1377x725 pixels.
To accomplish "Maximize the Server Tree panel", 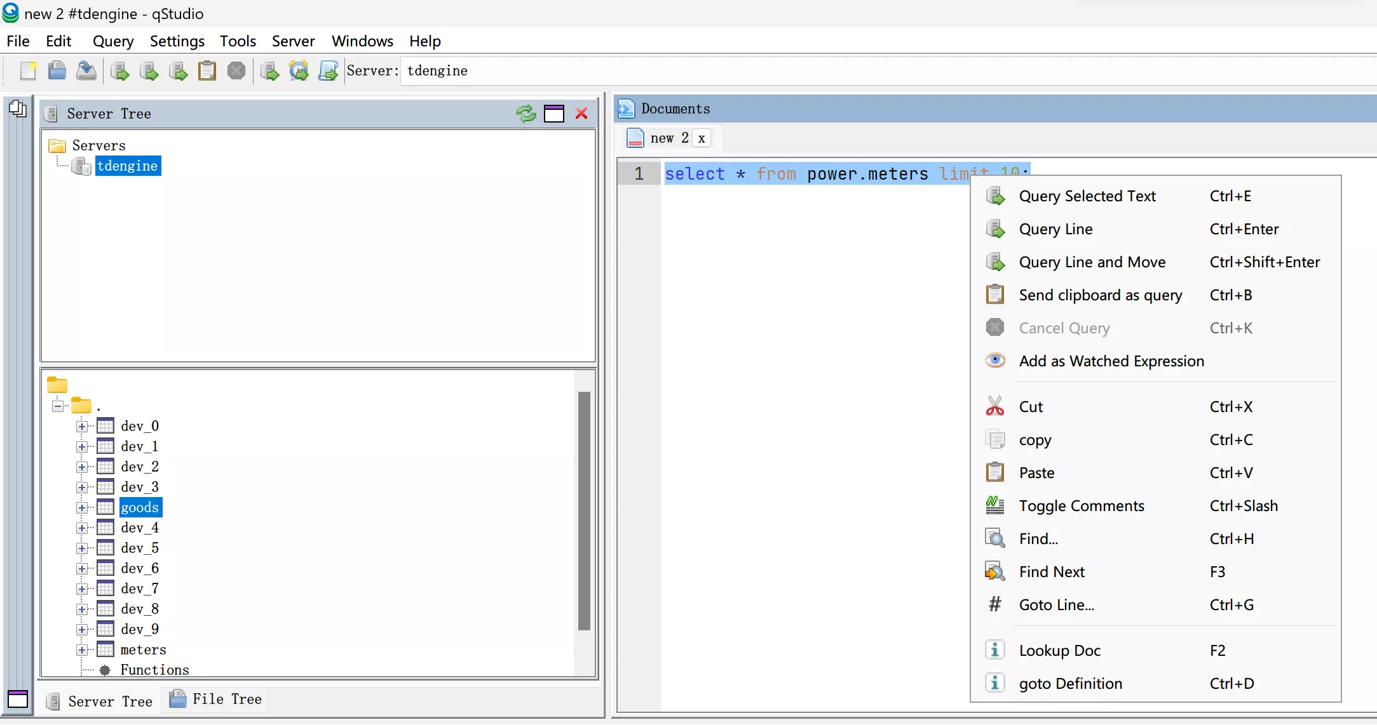I will click(553, 113).
